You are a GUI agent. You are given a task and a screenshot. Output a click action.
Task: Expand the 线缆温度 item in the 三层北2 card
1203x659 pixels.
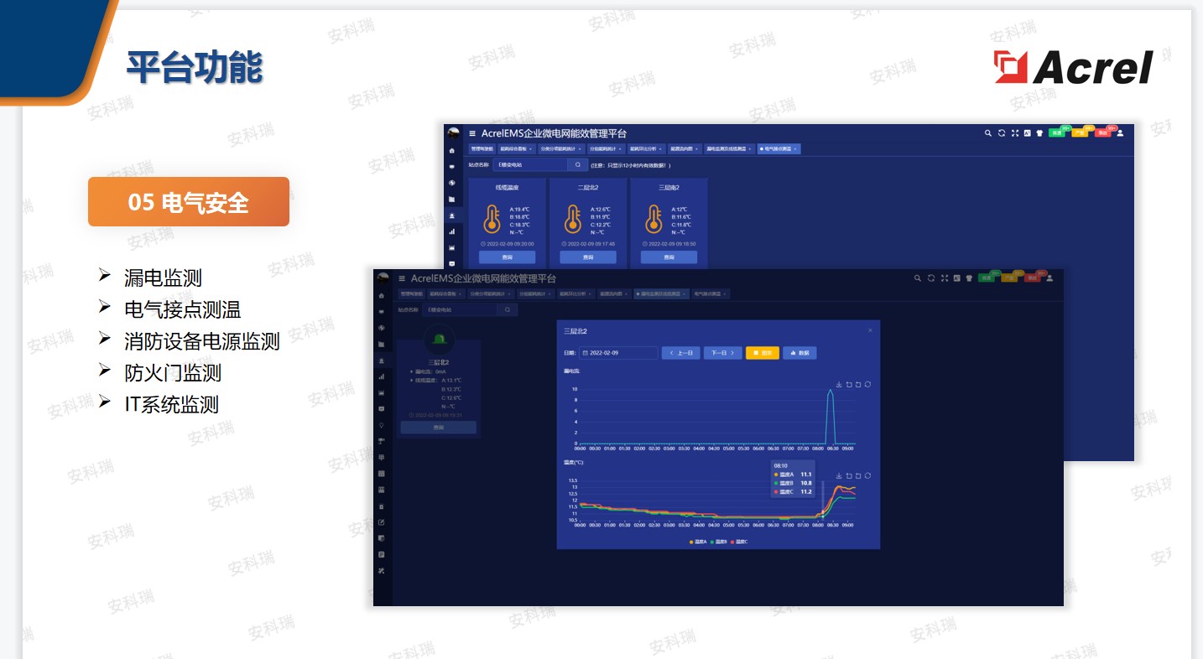412,380
